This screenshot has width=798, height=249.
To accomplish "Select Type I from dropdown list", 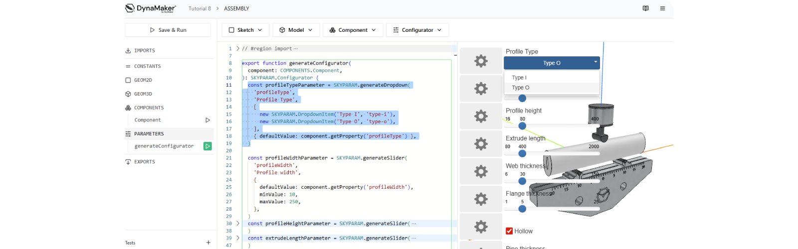I will click(x=519, y=78).
